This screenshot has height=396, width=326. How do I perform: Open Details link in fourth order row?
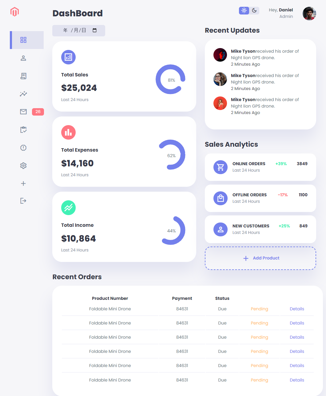pyautogui.click(x=297, y=351)
